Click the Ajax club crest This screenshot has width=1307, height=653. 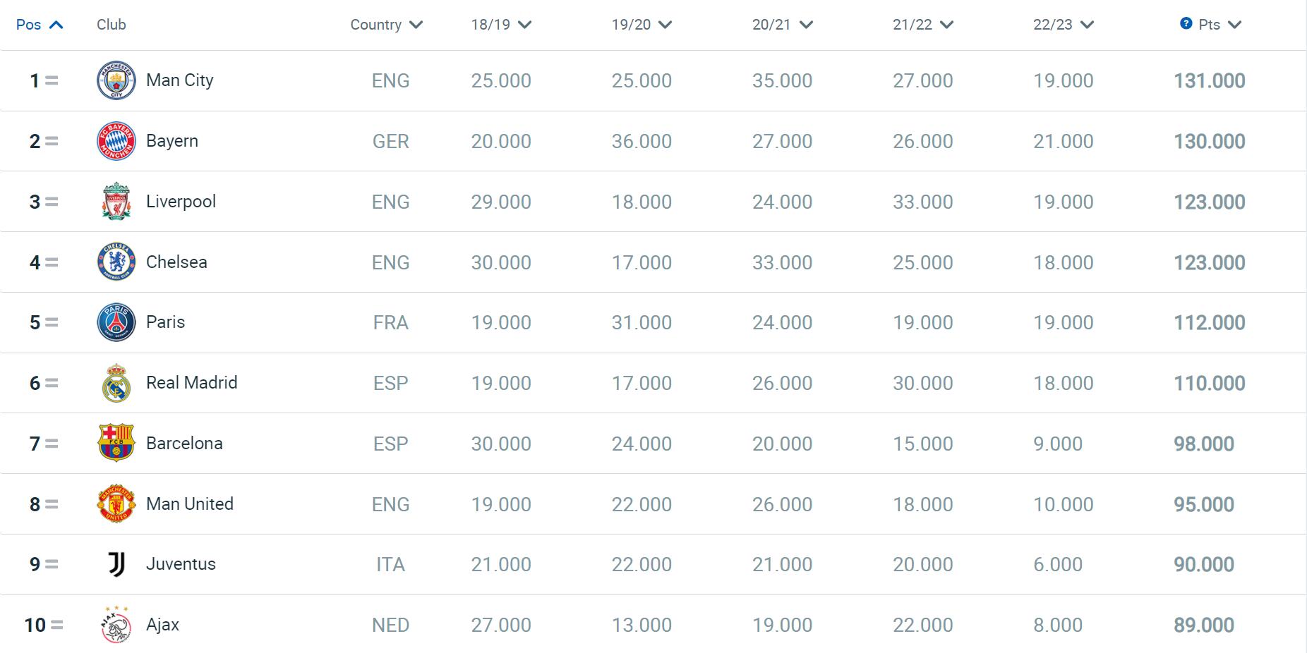116,625
